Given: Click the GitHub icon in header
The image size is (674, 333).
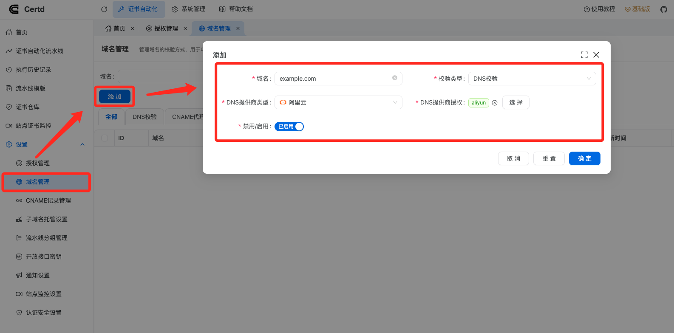Looking at the screenshot, I should point(663,9).
